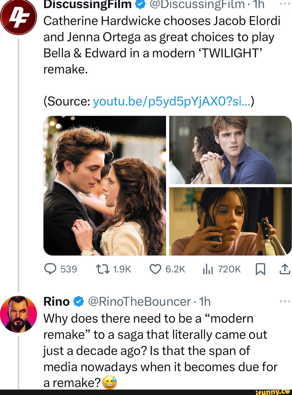Screen dimensions: 292x395
Task: Enlarge the left Twilight dancing couple photo
Action: pos(105,185)
